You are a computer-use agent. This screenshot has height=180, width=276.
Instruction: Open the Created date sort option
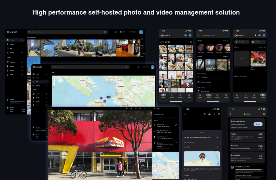[x=261, y=47]
